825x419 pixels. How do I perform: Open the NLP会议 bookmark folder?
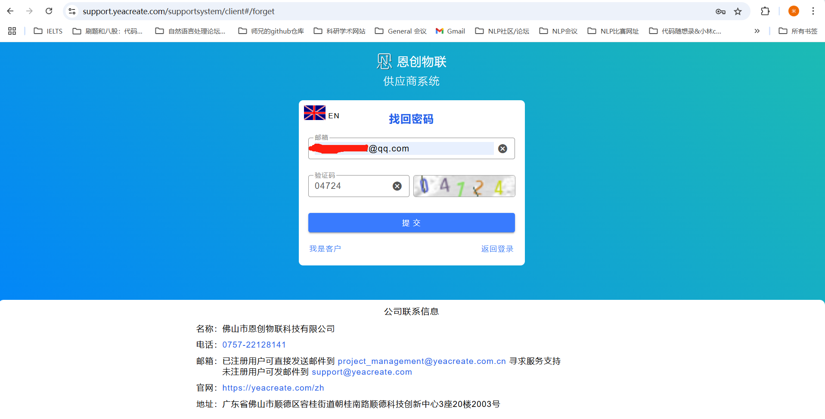(558, 31)
